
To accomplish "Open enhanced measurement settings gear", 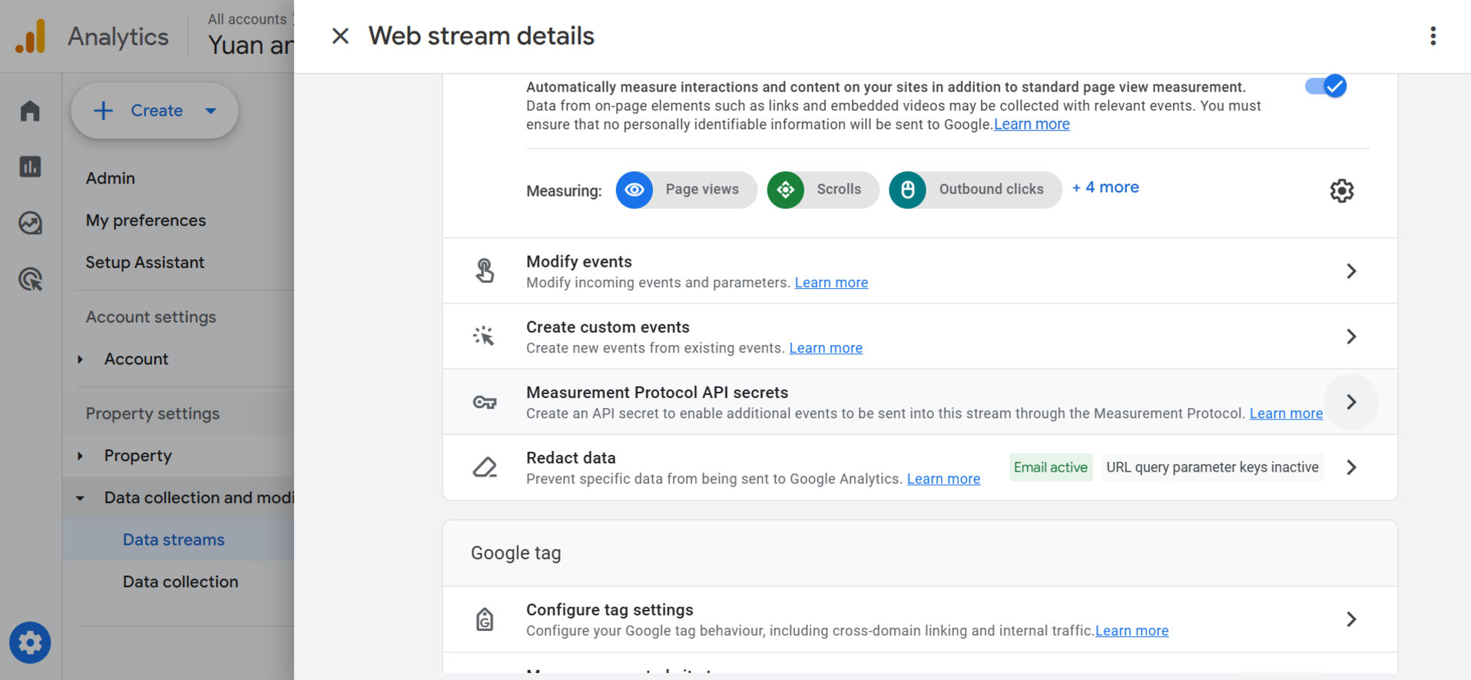I will click(1341, 191).
